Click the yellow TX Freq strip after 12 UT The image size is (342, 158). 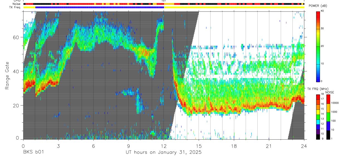click(x=234, y=7)
